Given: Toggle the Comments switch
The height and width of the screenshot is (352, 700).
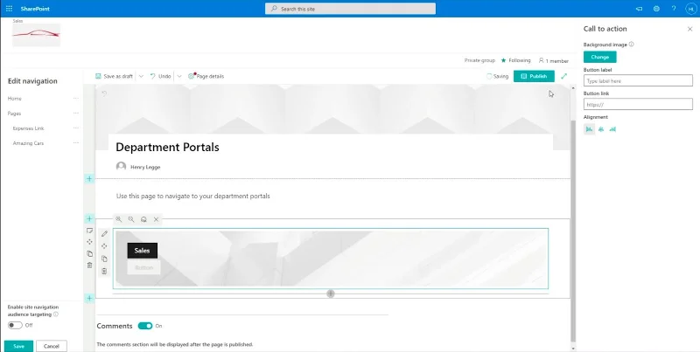Looking at the screenshot, I should pos(145,326).
